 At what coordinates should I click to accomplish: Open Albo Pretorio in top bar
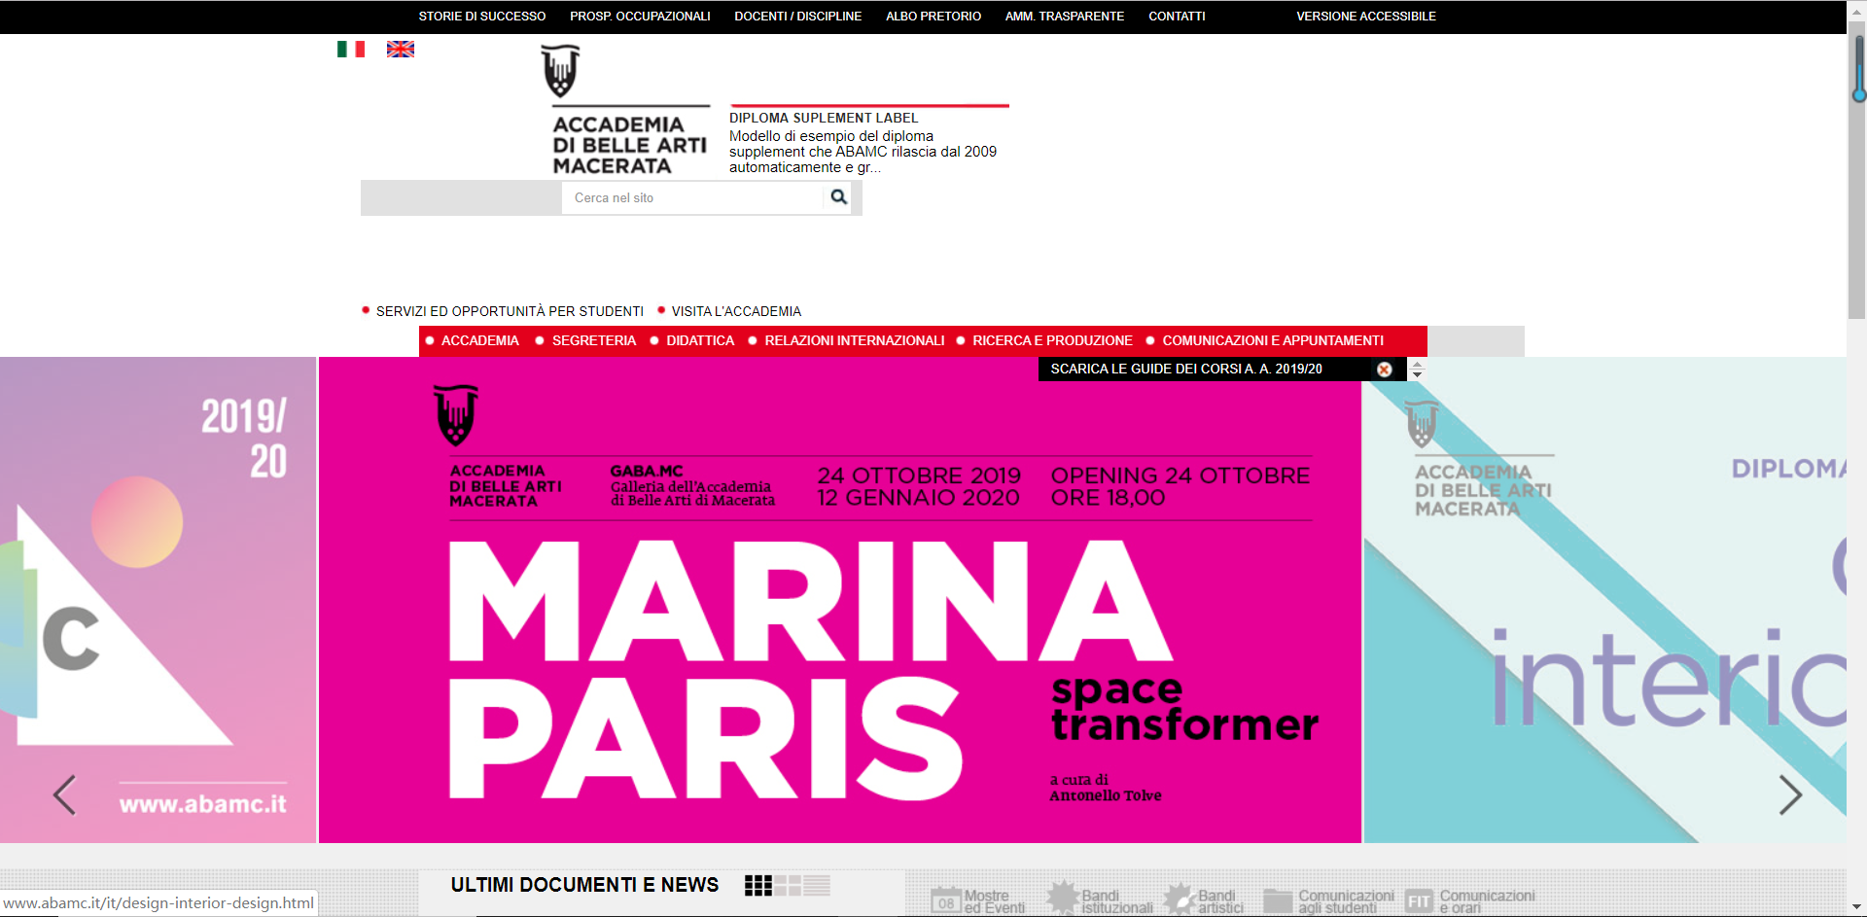(x=933, y=17)
